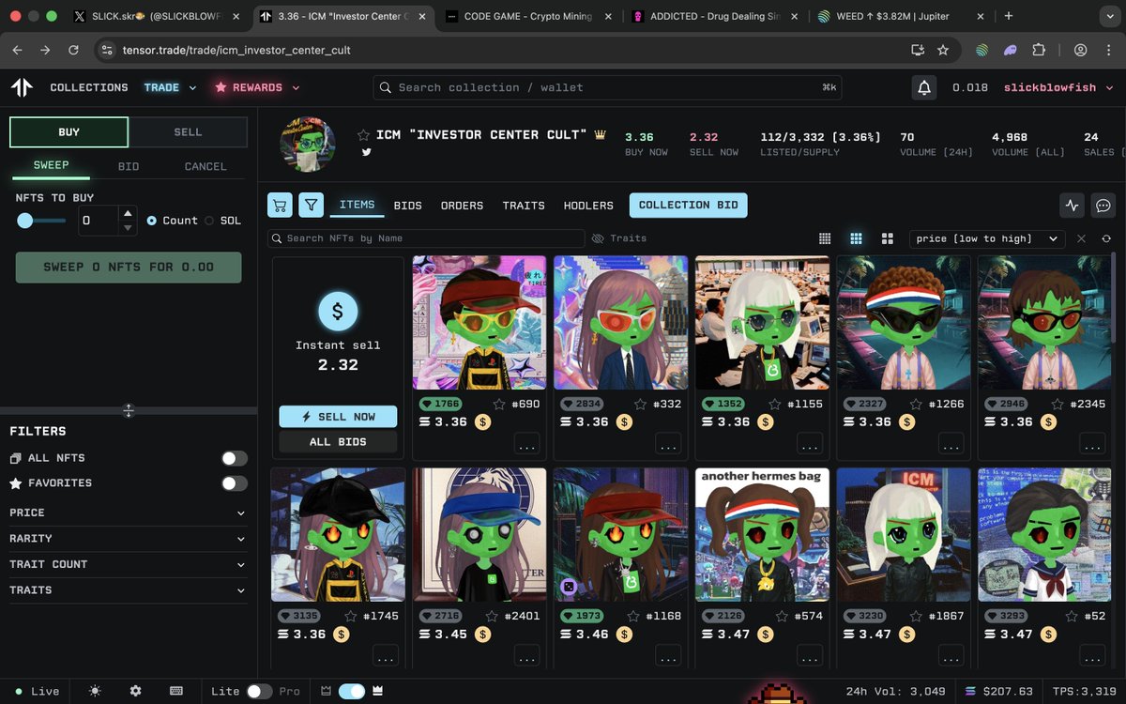Open the browser extensions puzzle icon
Viewport: 1126px width, 704px height.
coord(1039,50)
